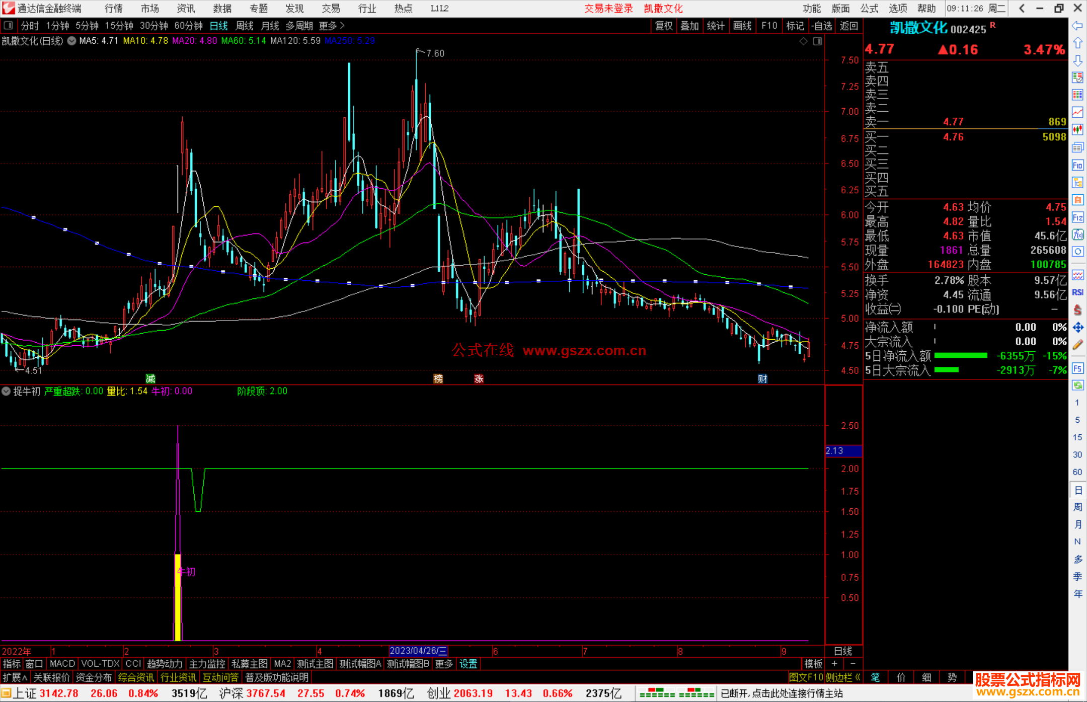Open the RSI indicator sidebar icon

(1077, 292)
